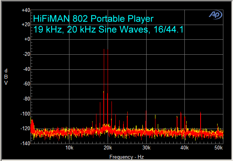233x161 pixels.
Task: Pick the -20 label on the dBV axis
Action: (26, 54)
